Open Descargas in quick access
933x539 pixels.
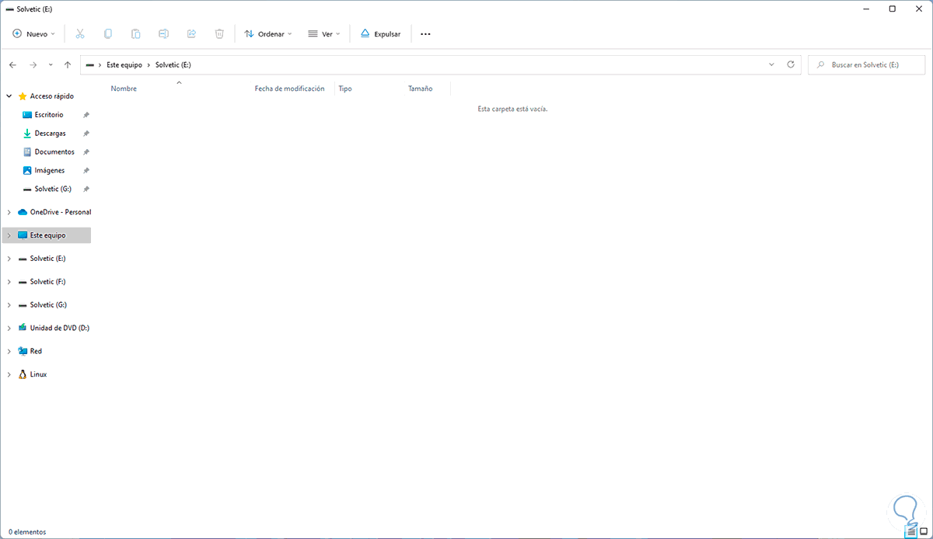coord(51,134)
